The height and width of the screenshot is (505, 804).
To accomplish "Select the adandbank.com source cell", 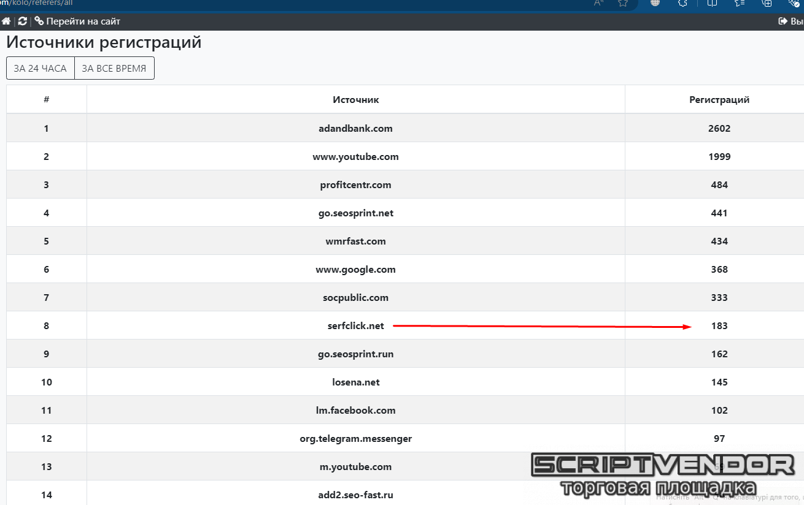I will pyautogui.click(x=356, y=129).
